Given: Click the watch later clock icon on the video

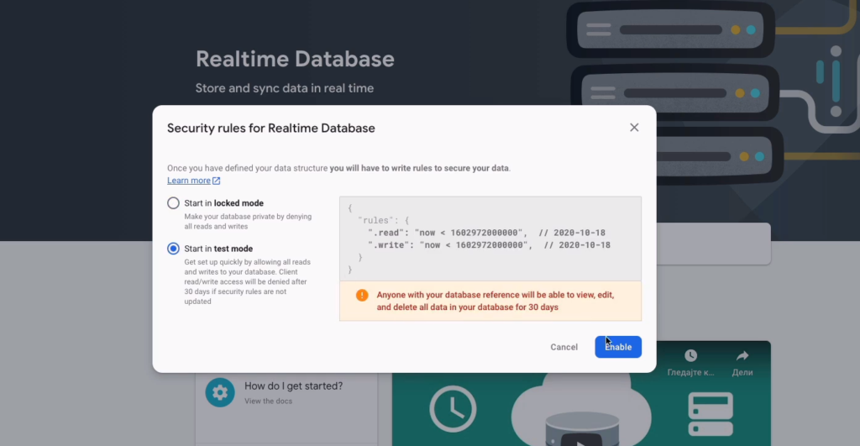Looking at the screenshot, I should 690,356.
